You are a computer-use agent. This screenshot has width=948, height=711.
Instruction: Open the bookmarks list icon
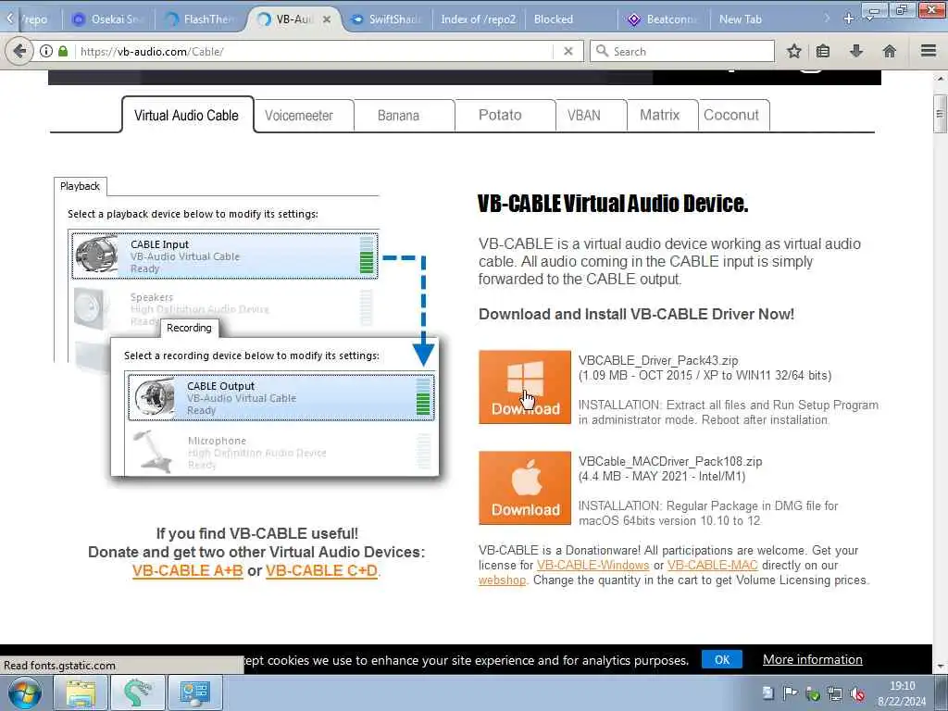[x=823, y=52]
